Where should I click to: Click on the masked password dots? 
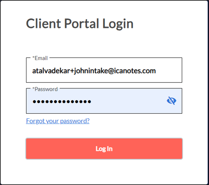click(x=62, y=102)
